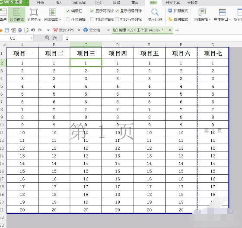Open the WPS 表格 application menu dropdown arrow
The height and width of the screenshot is (228, 242).
27,3
